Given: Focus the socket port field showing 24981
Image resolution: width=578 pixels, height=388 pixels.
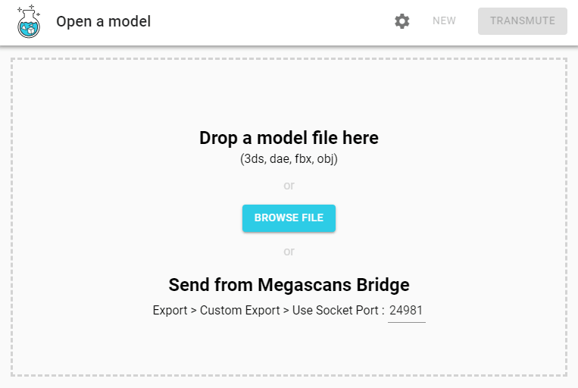Looking at the screenshot, I should pyautogui.click(x=406, y=311).
